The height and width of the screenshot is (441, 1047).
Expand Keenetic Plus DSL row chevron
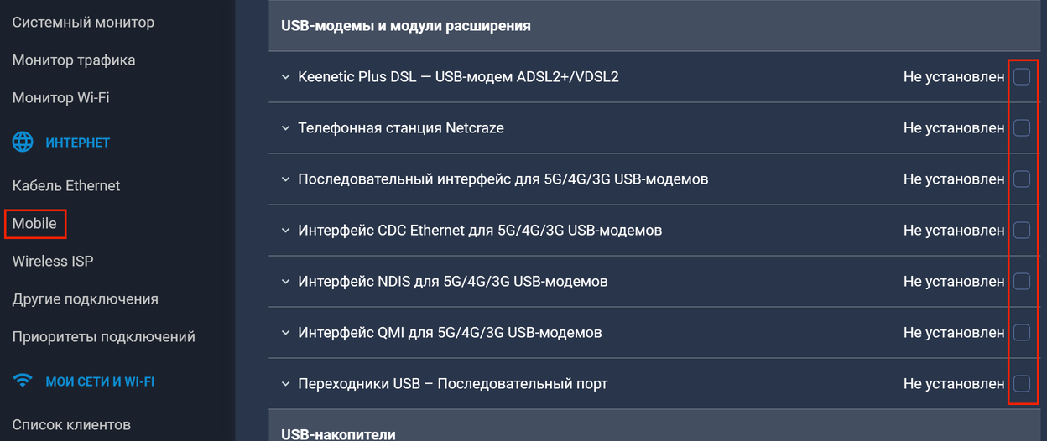(x=285, y=77)
